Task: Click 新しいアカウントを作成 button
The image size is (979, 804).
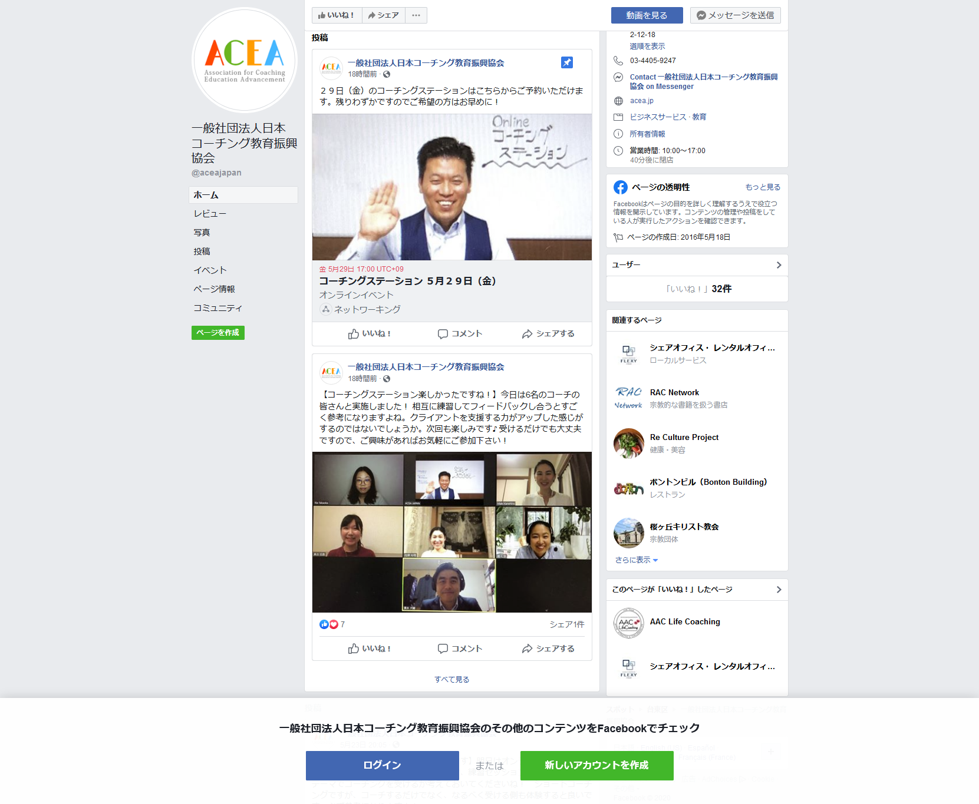Action: [x=597, y=766]
